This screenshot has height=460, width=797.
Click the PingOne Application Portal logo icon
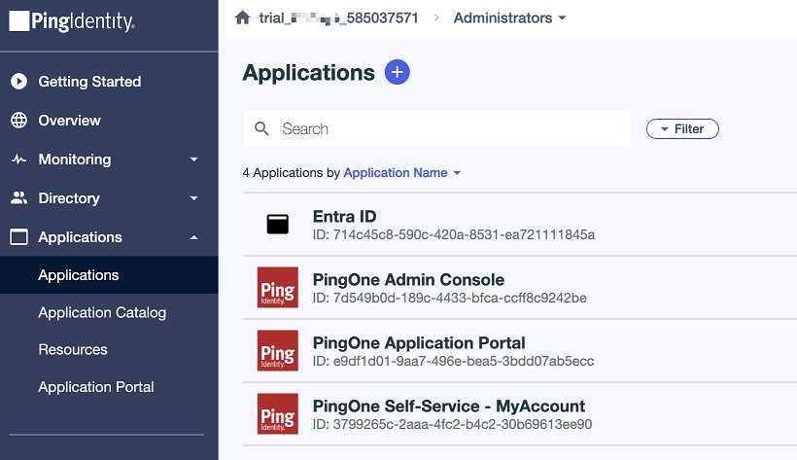[x=278, y=351]
